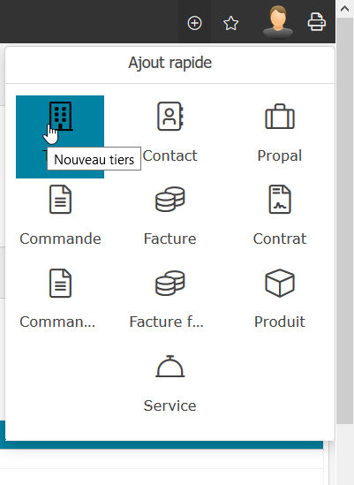Open the user avatar menu
This screenshot has width=354, height=485.
pyautogui.click(x=278, y=22)
